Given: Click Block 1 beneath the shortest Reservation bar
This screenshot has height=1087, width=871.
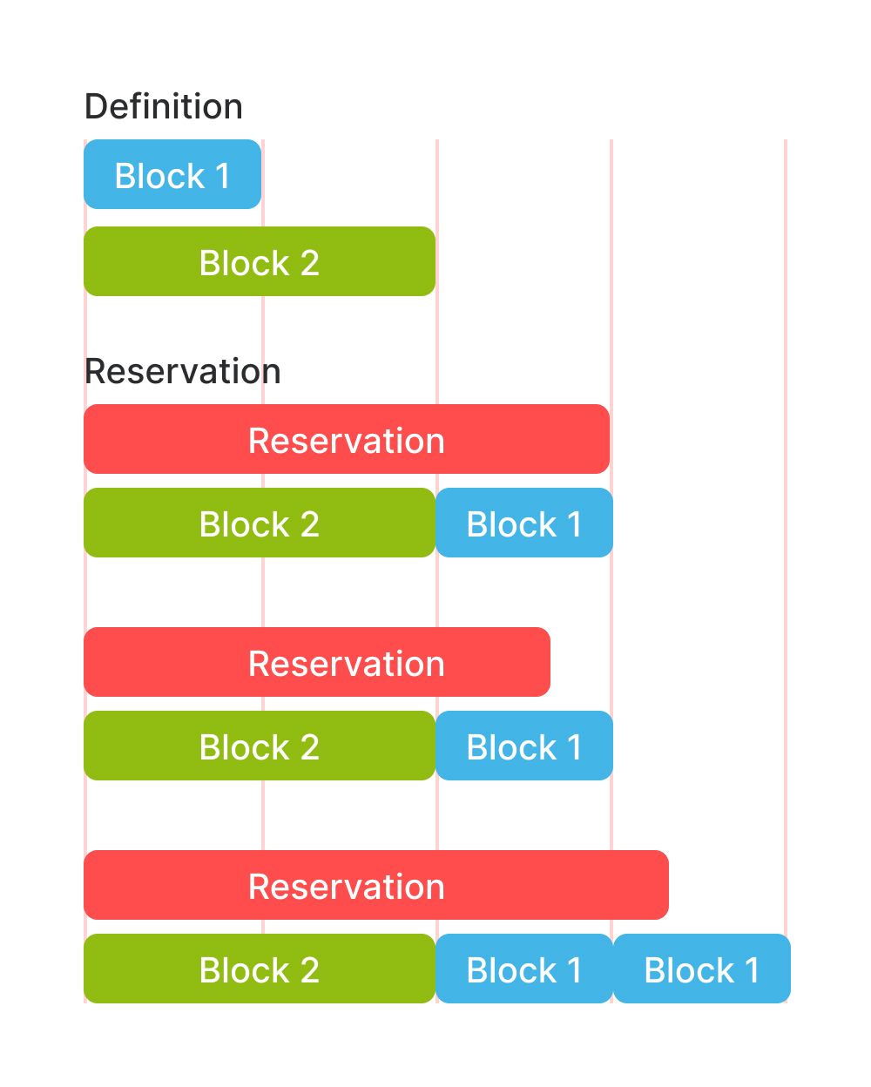Looking at the screenshot, I should pos(524,746).
